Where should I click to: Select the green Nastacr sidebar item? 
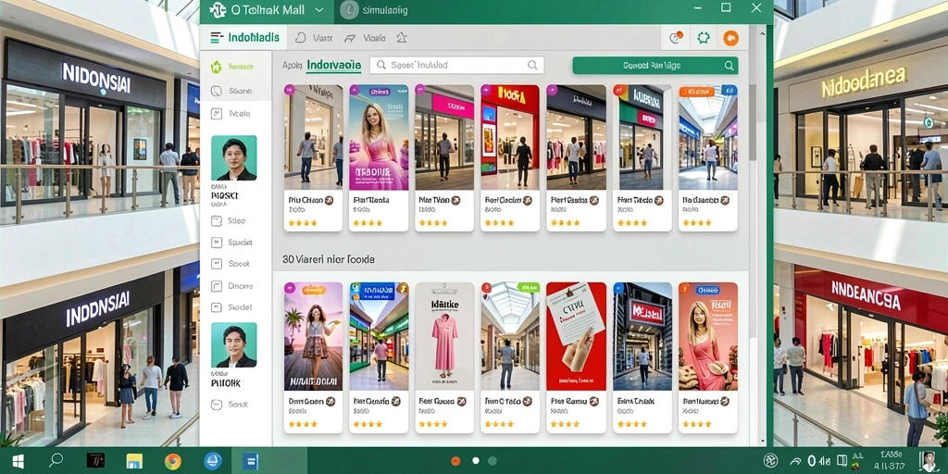point(232,67)
